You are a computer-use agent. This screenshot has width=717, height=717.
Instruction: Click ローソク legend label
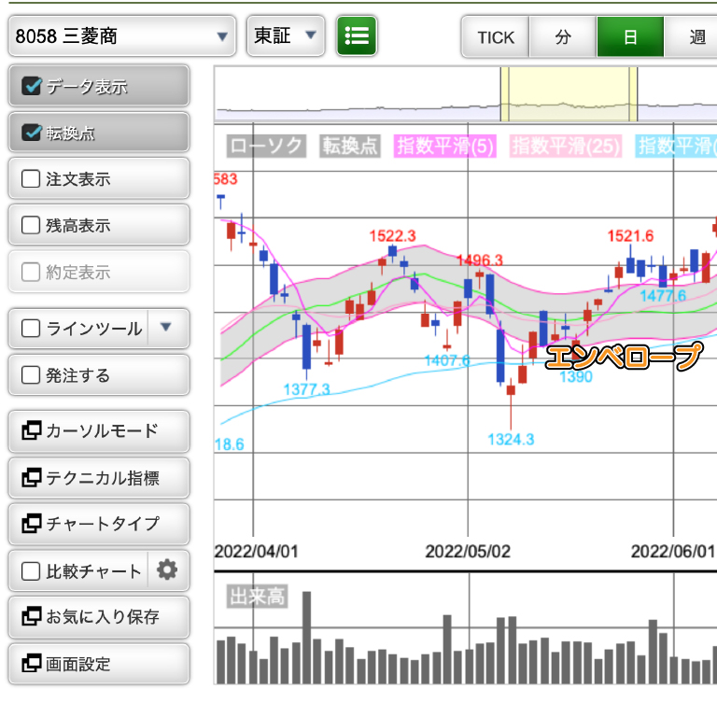(x=266, y=147)
